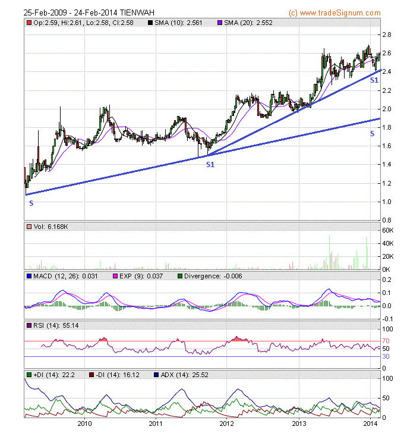This screenshot has width=404, height=436.
Task: Click the 2013 x-axis year label
Action: click(x=299, y=424)
